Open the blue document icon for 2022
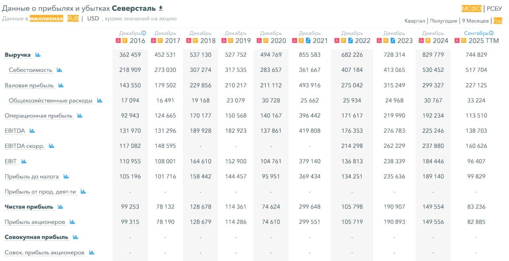Image resolution: width=509 pixels, height=261 pixels. pyautogui.click(x=351, y=41)
